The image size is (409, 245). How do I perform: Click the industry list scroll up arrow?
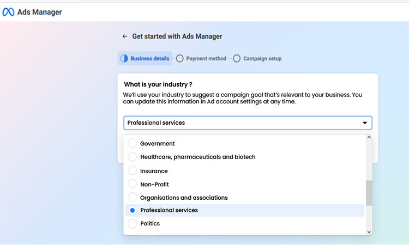tap(369, 137)
